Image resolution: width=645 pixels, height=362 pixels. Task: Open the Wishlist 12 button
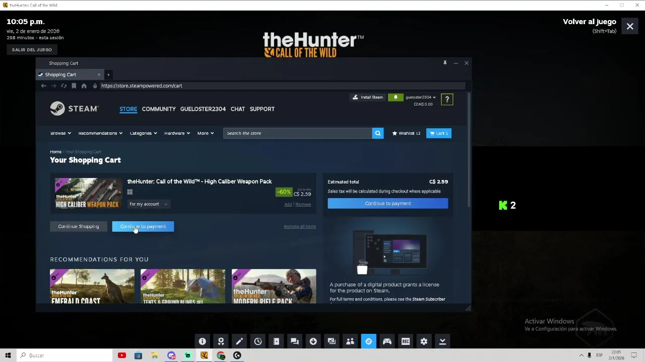click(406, 133)
